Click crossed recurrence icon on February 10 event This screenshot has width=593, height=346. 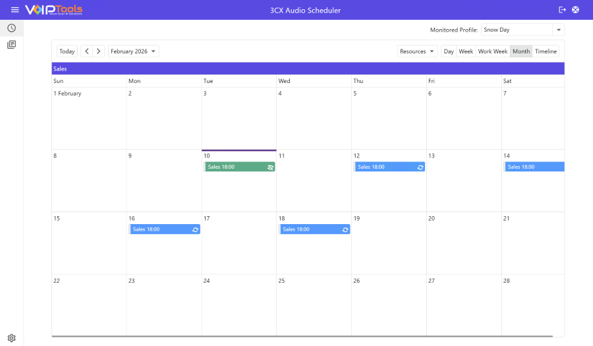click(270, 167)
